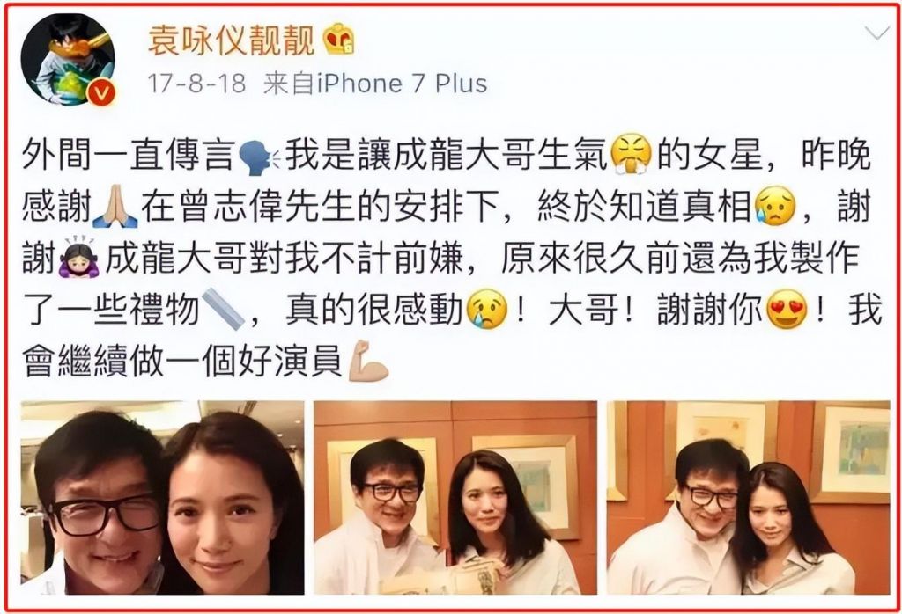Open the post options chevron menu
Screen dimensions: 902x614
876,33
